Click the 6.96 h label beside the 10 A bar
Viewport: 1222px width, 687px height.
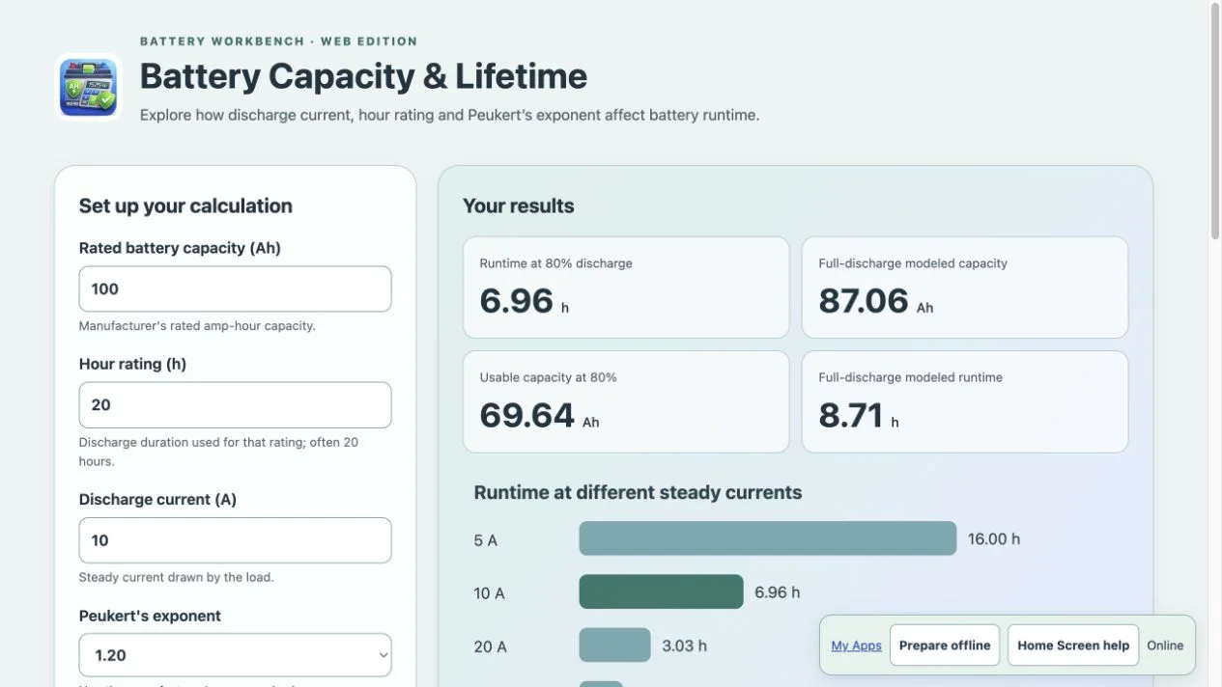[x=778, y=592]
